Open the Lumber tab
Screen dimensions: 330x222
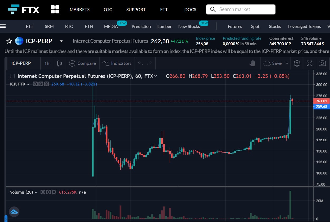tap(164, 26)
